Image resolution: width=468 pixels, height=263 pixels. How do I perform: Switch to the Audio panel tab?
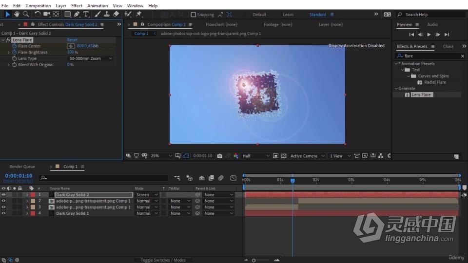coord(432,24)
